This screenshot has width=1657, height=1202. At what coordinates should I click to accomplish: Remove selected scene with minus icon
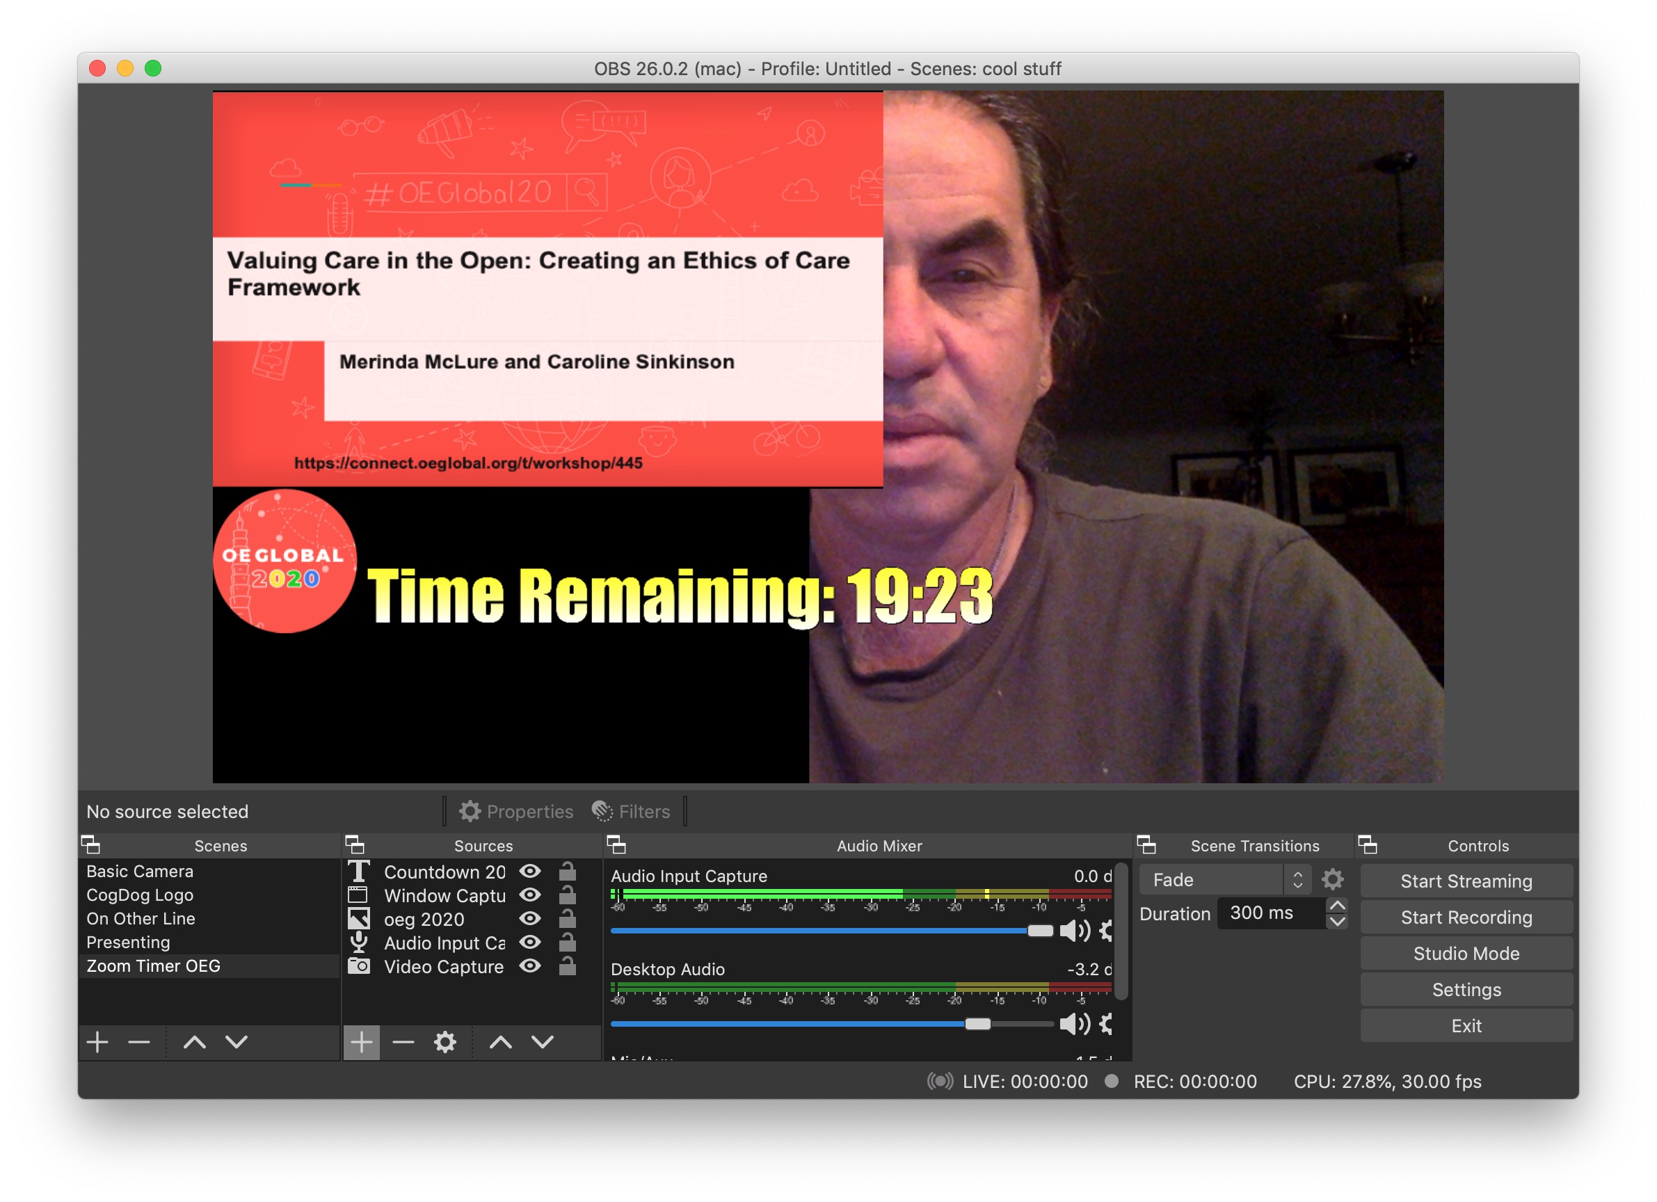[139, 1042]
